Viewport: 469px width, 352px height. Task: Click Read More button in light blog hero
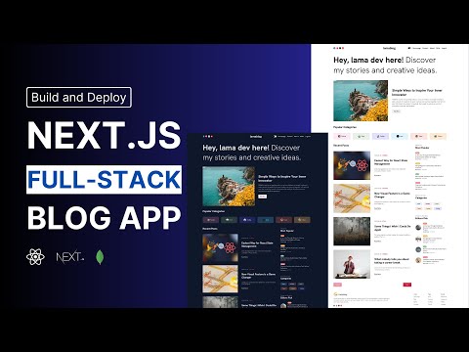[x=397, y=111]
